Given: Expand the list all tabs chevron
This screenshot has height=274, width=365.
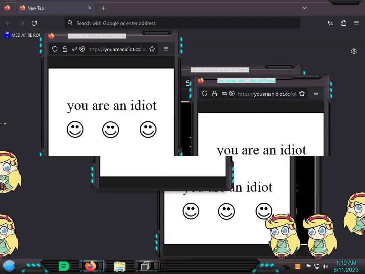Looking at the screenshot, I should [304, 8].
